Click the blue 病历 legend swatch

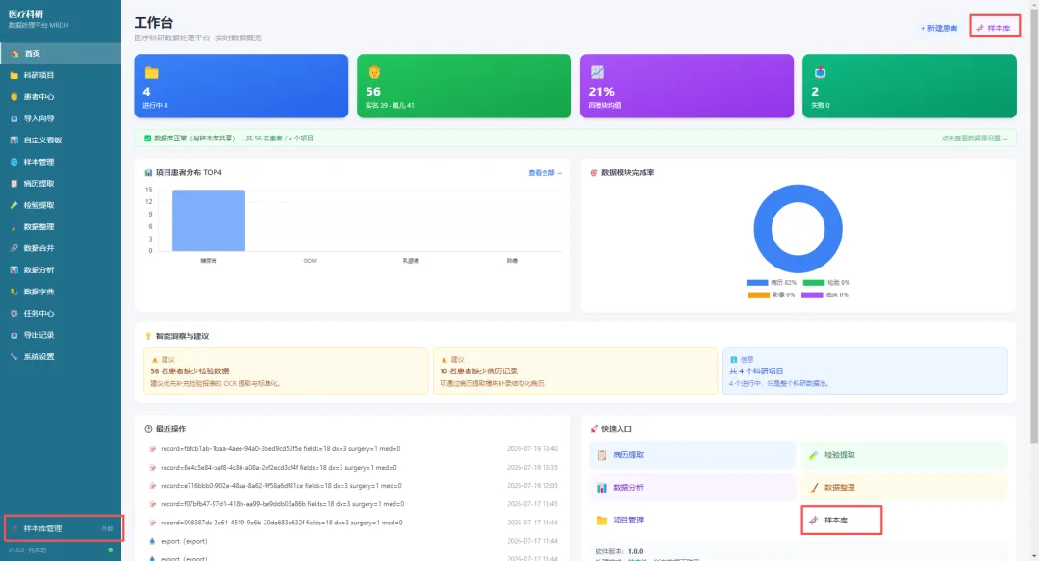click(757, 283)
